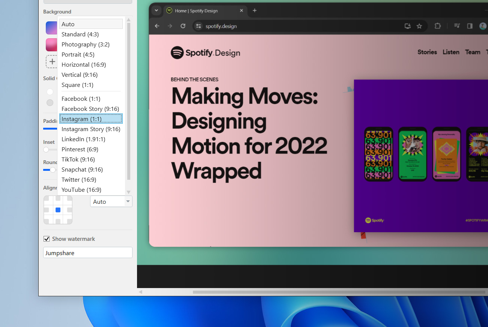Click the Listen link in the header
488x327 pixels.
point(451,52)
